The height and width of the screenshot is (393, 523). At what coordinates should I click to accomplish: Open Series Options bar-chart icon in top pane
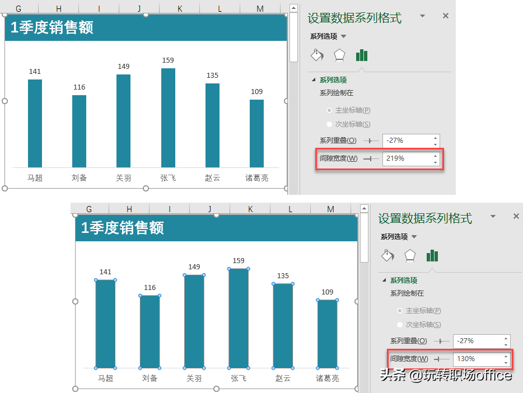(x=362, y=55)
